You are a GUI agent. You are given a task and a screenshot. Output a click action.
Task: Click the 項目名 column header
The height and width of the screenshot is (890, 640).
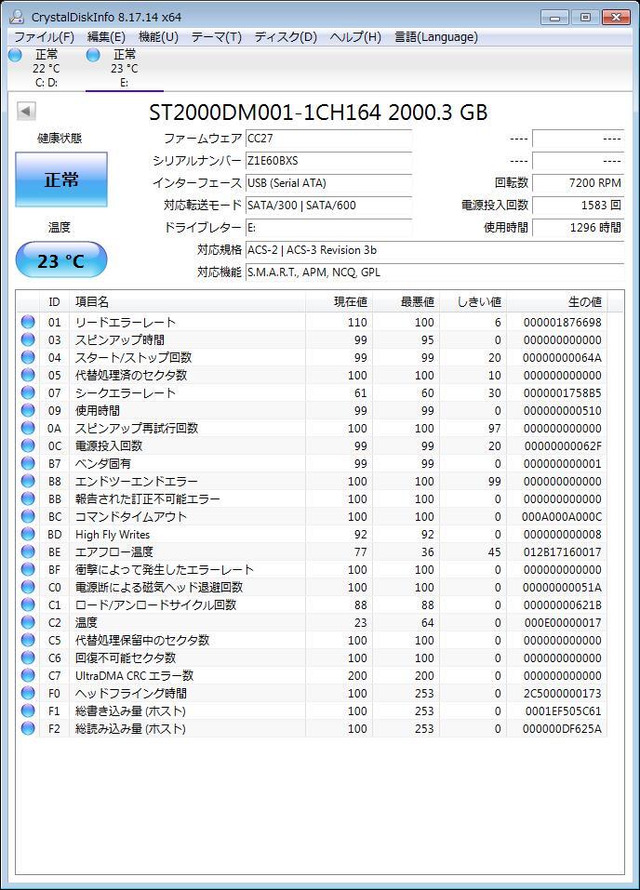(187, 302)
